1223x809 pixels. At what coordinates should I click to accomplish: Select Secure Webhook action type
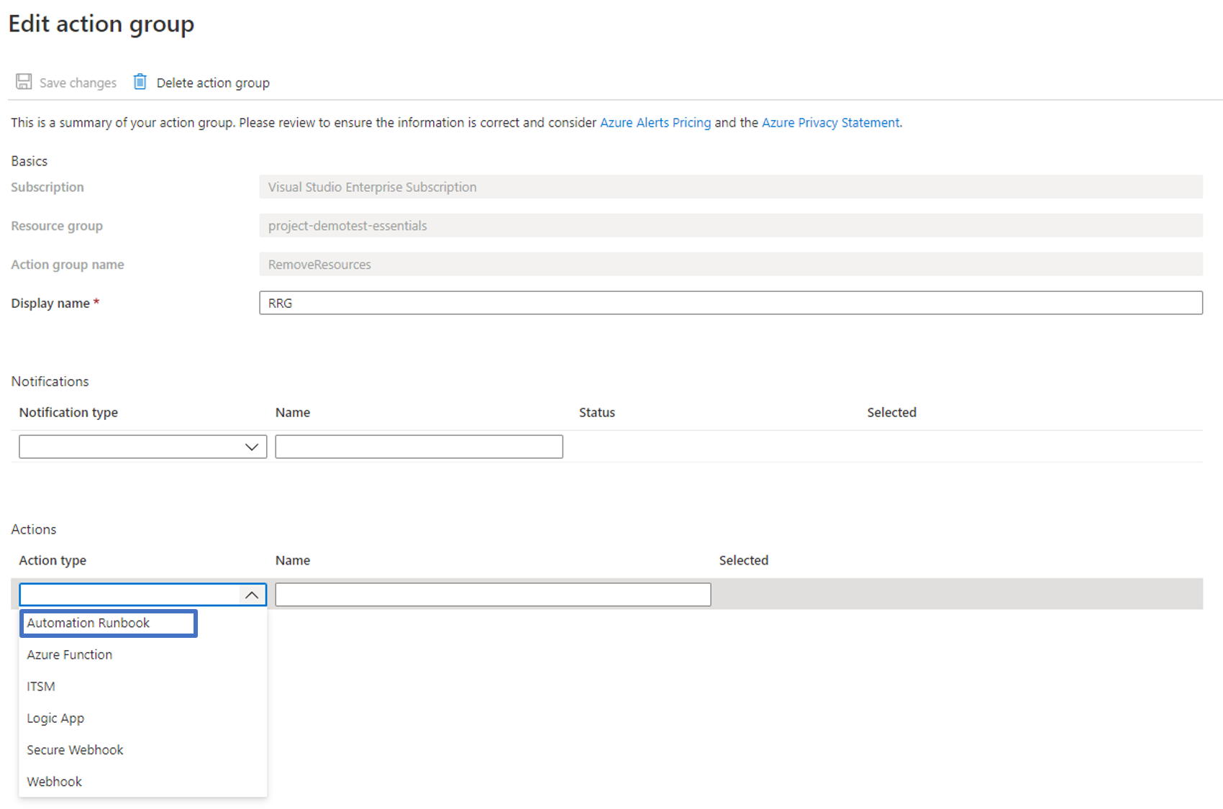[143, 749]
